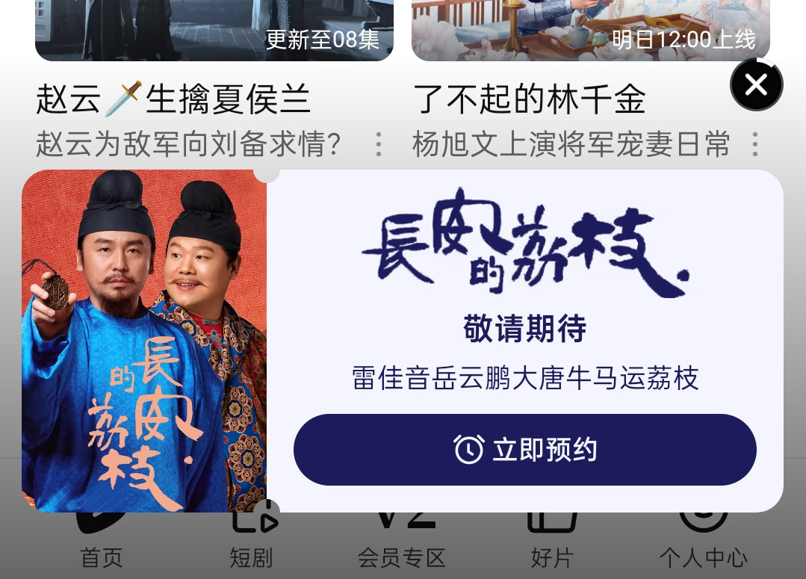This screenshot has width=806, height=579.
Task: Open the 会员专区 tab
Action: point(401,557)
